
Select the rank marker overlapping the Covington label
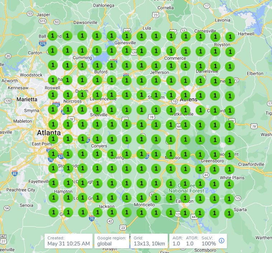pos(127,154)
